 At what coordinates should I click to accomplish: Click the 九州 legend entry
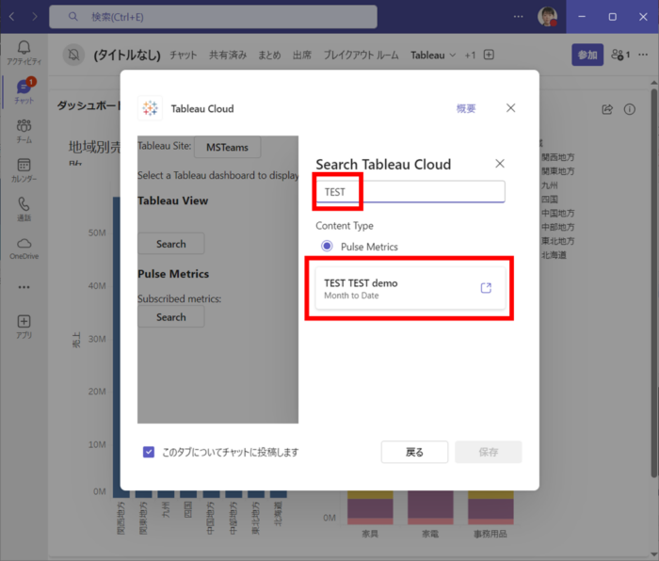pyautogui.click(x=550, y=184)
